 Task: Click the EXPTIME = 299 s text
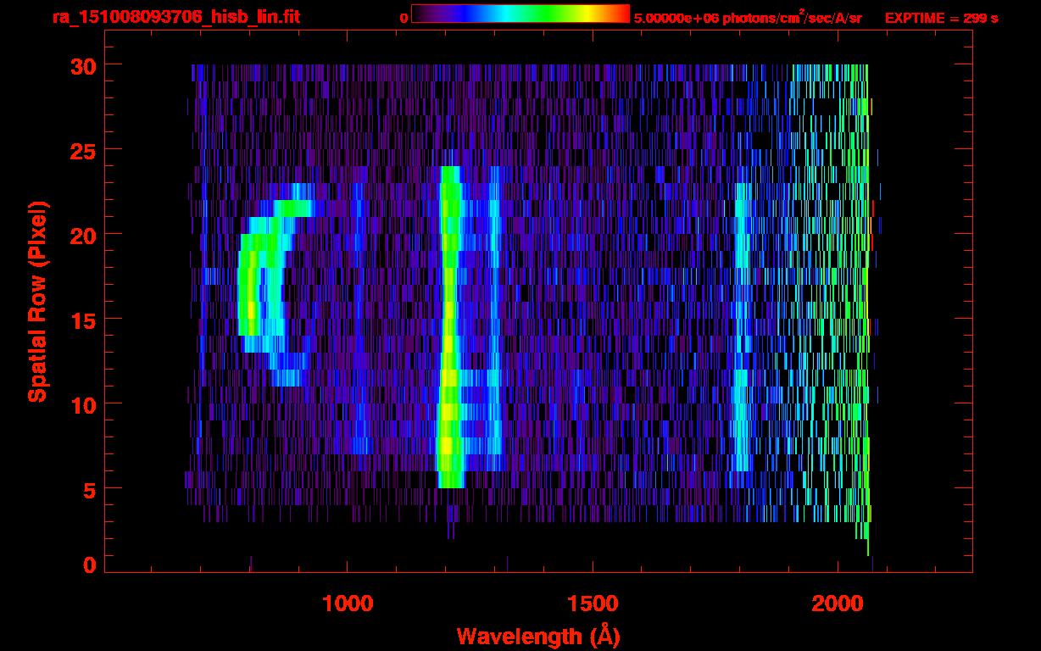click(x=941, y=18)
